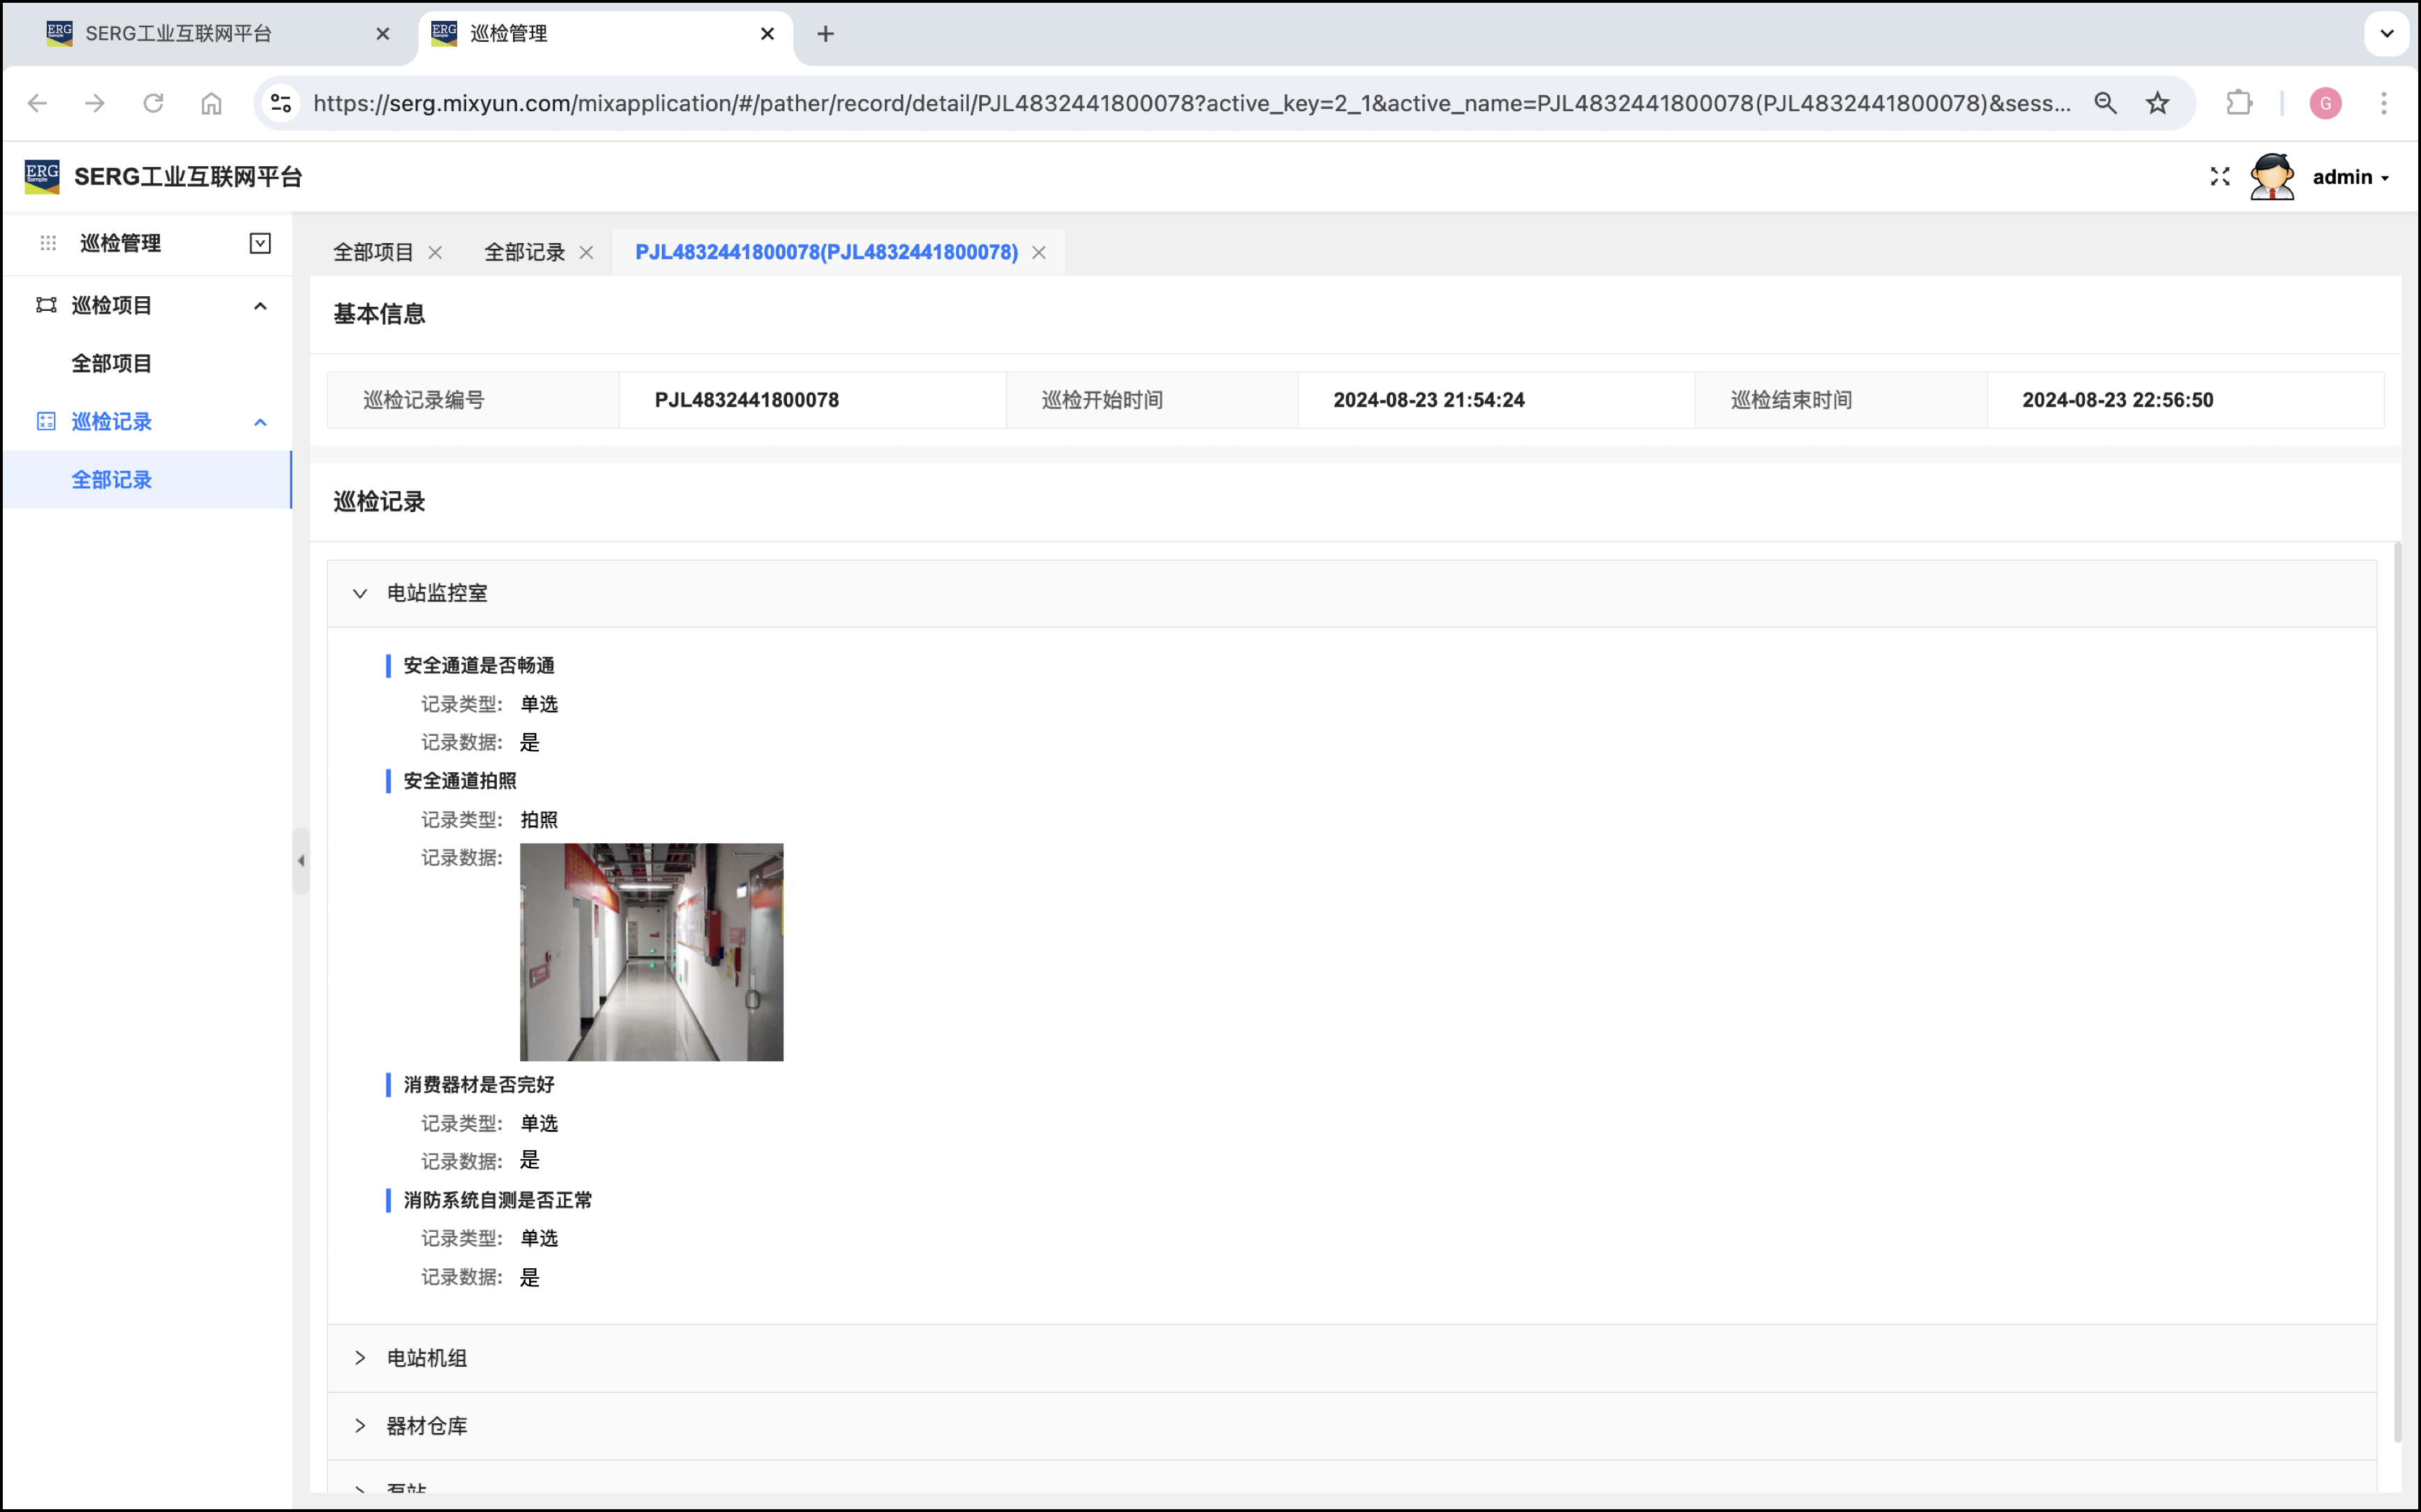The height and width of the screenshot is (1512, 2421).
Task: Collapse the left sidebar handle
Action: [x=301, y=860]
